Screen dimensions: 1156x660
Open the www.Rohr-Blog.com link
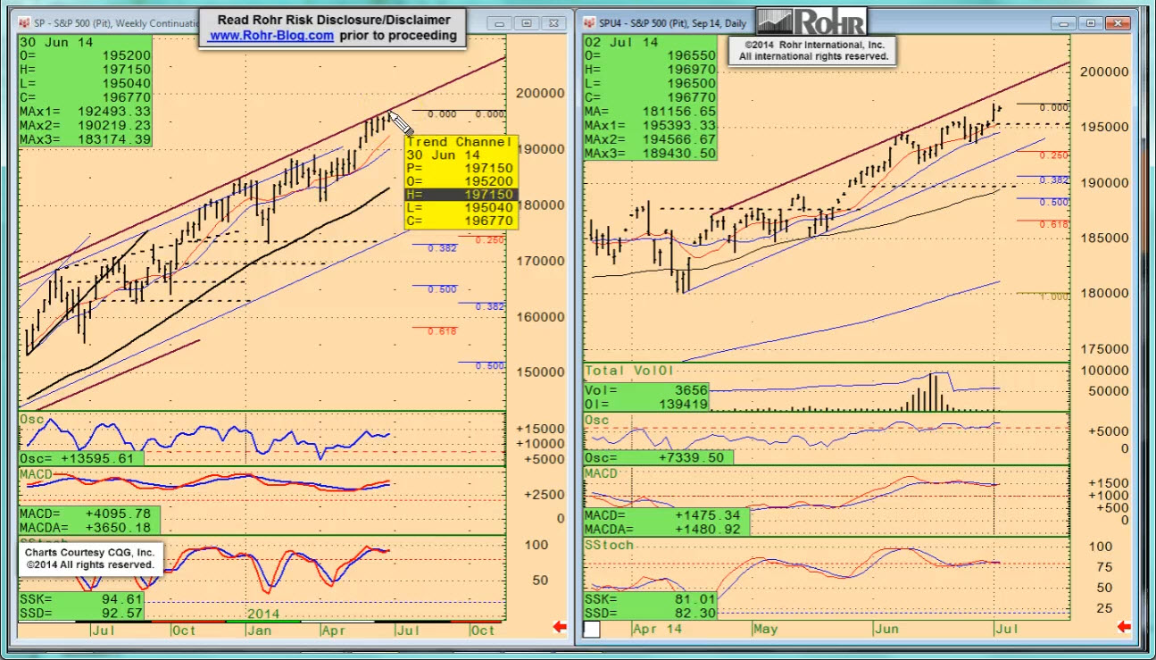pyautogui.click(x=271, y=36)
